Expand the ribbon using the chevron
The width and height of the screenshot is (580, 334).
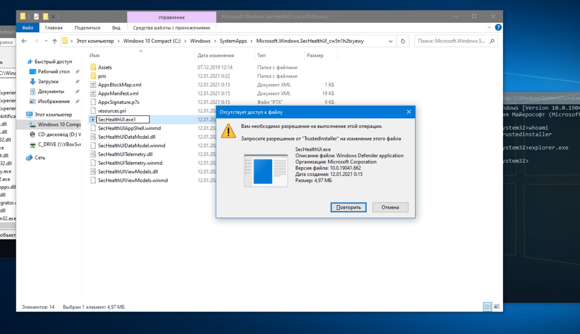coord(490,28)
